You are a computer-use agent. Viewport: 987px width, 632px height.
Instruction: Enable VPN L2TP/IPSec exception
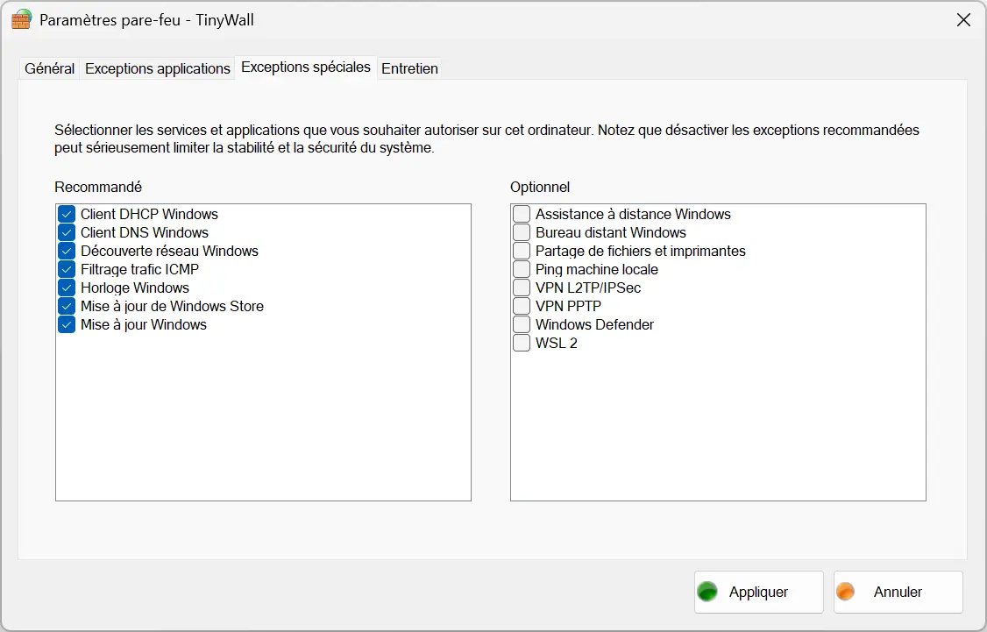pos(522,288)
